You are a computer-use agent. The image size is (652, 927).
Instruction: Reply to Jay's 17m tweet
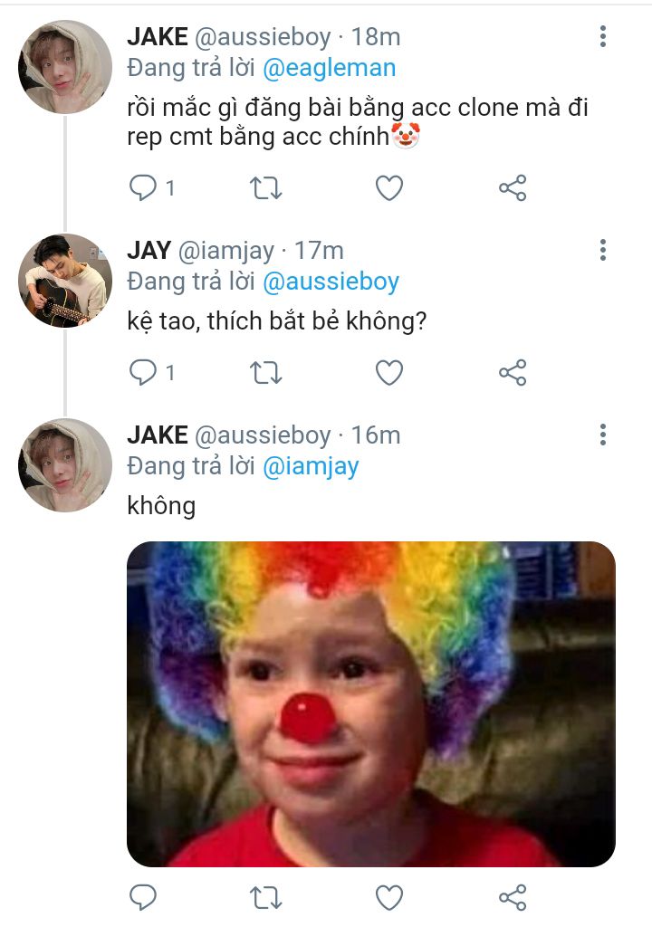click(142, 372)
